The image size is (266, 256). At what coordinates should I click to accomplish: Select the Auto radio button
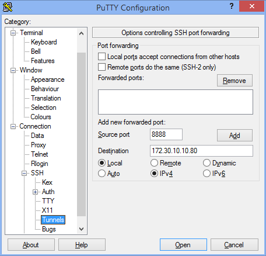(x=101, y=174)
